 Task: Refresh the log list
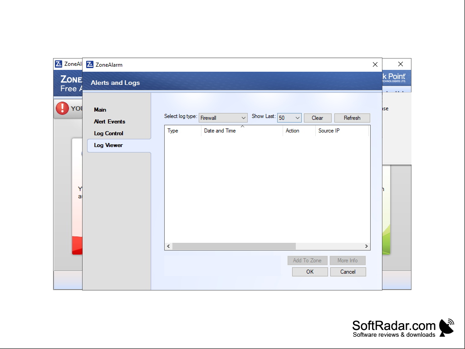pos(352,118)
